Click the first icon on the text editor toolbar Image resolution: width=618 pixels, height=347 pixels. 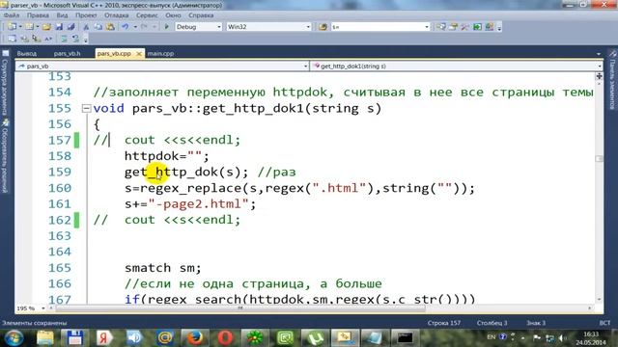click(12, 39)
